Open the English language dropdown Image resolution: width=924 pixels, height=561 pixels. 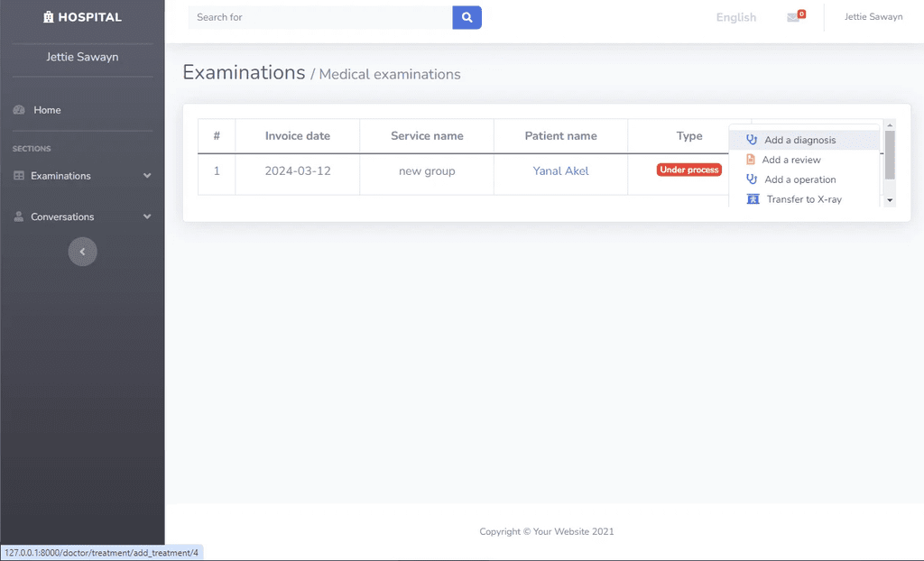coord(736,17)
